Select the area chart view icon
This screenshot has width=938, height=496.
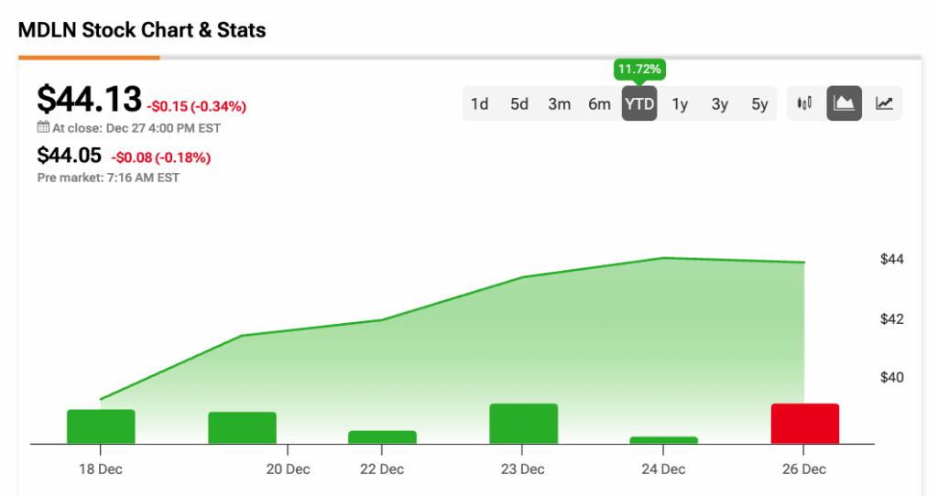(x=845, y=103)
